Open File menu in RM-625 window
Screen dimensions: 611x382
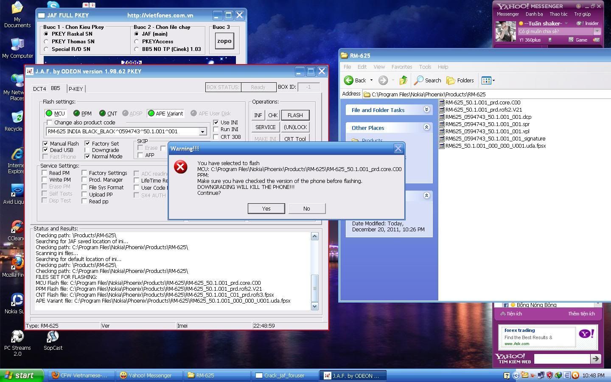pyautogui.click(x=347, y=67)
